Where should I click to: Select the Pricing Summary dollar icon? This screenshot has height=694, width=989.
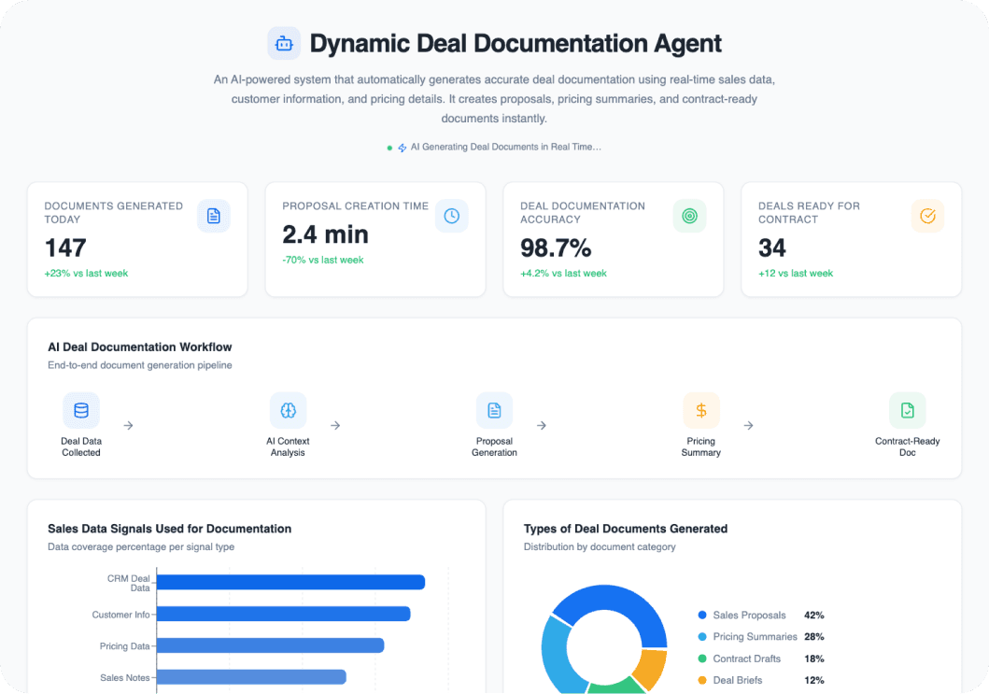tap(700, 410)
